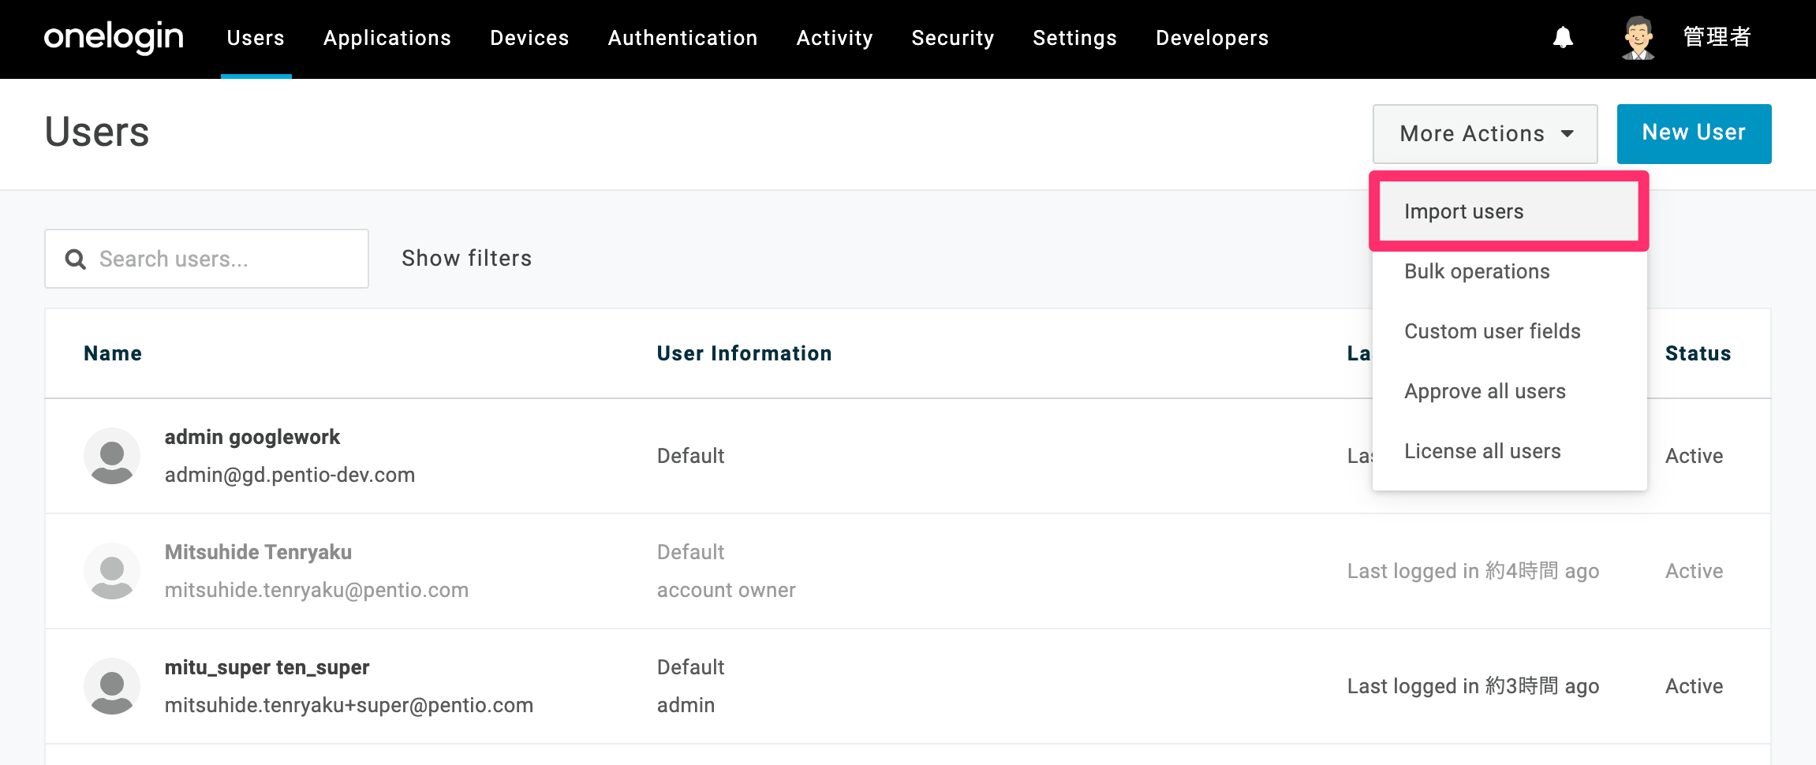The image size is (1816, 765).
Task: Click Default in Mitsuhide Tenryaku's row
Action: (690, 552)
